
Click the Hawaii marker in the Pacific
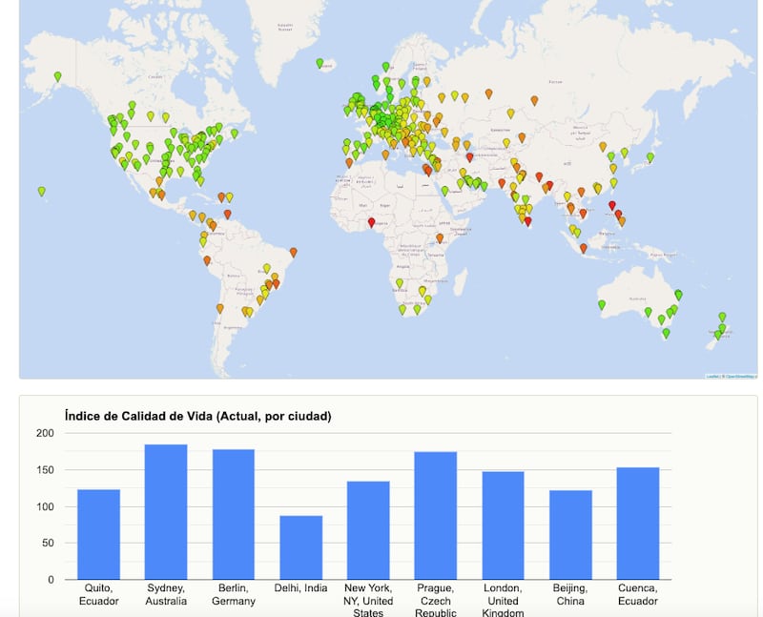click(x=41, y=191)
